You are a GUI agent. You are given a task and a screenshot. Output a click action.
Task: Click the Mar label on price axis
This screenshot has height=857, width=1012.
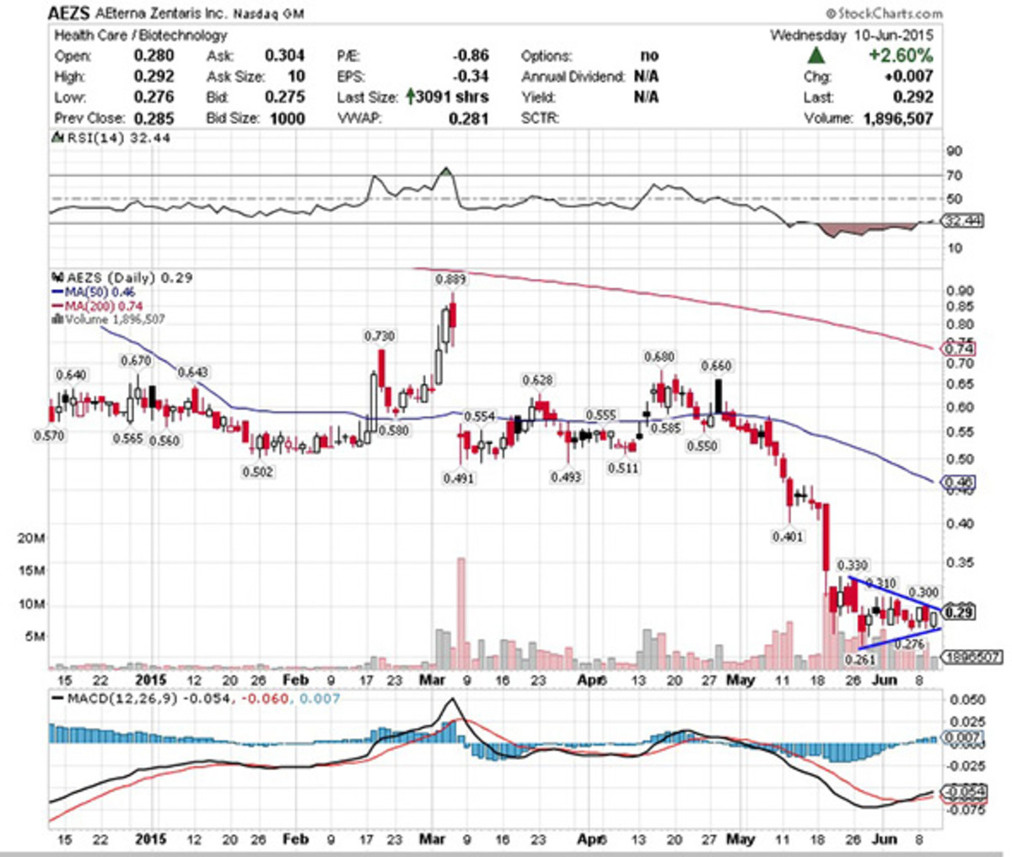point(431,679)
